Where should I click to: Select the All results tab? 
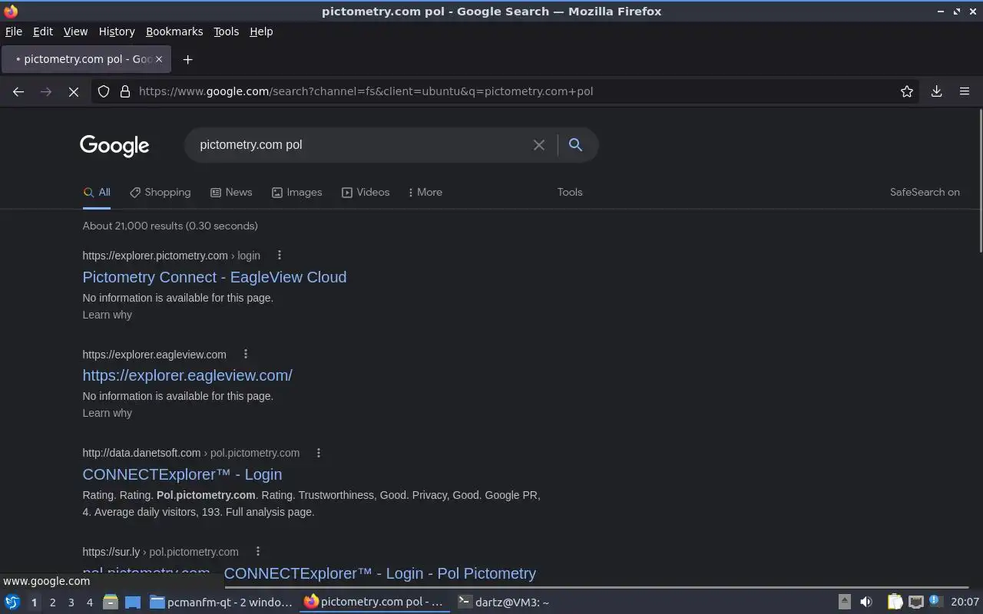[x=97, y=193]
